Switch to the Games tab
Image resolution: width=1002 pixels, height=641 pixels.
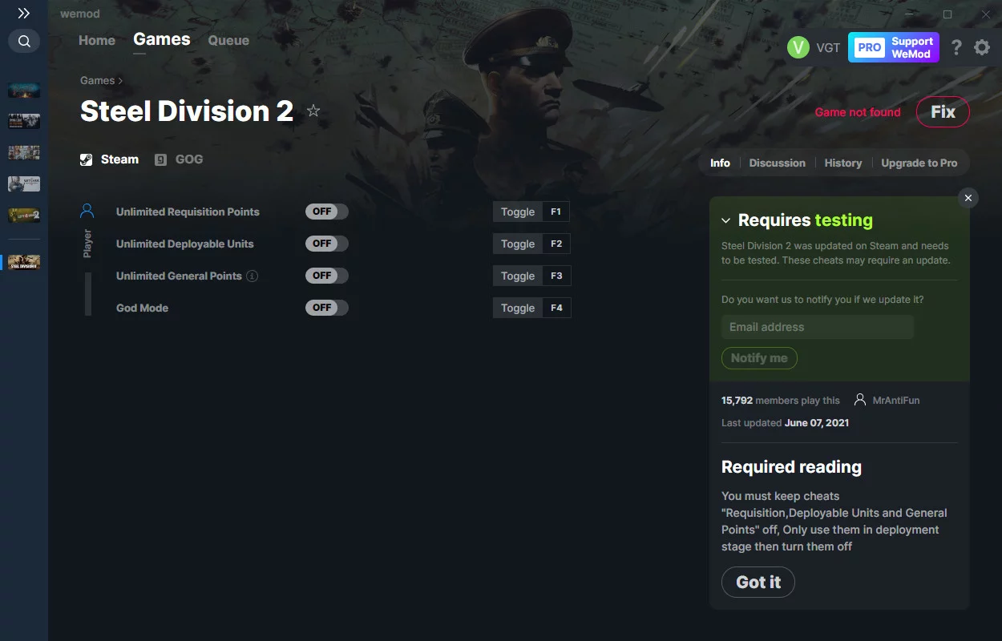(x=162, y=39)
